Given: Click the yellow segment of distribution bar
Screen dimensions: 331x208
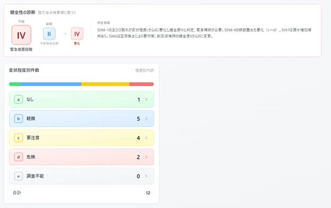Looking at the screenshot, I should click(x=105, y=84).
